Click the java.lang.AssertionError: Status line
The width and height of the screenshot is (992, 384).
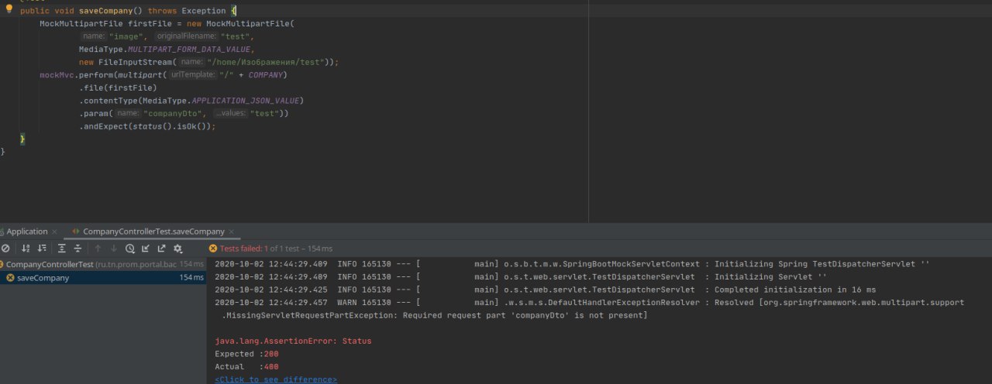[293, 341]
